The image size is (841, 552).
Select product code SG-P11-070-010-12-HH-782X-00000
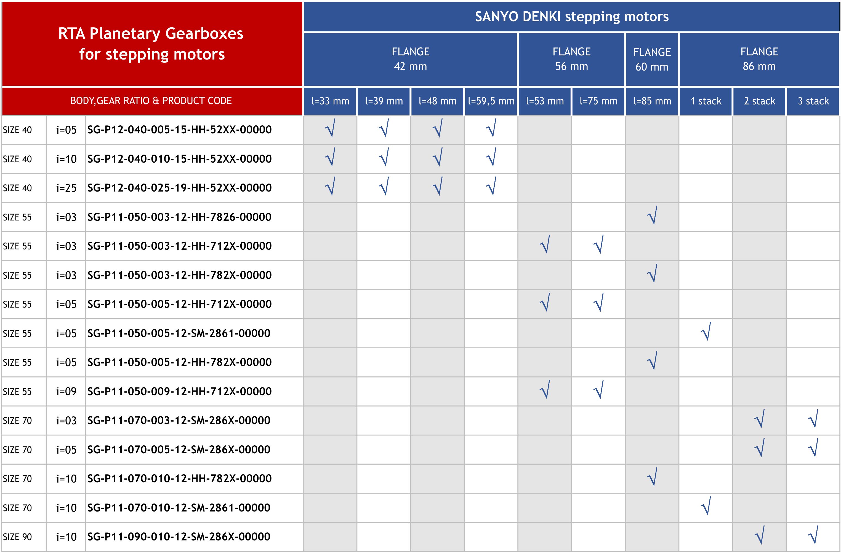[180, 479]
